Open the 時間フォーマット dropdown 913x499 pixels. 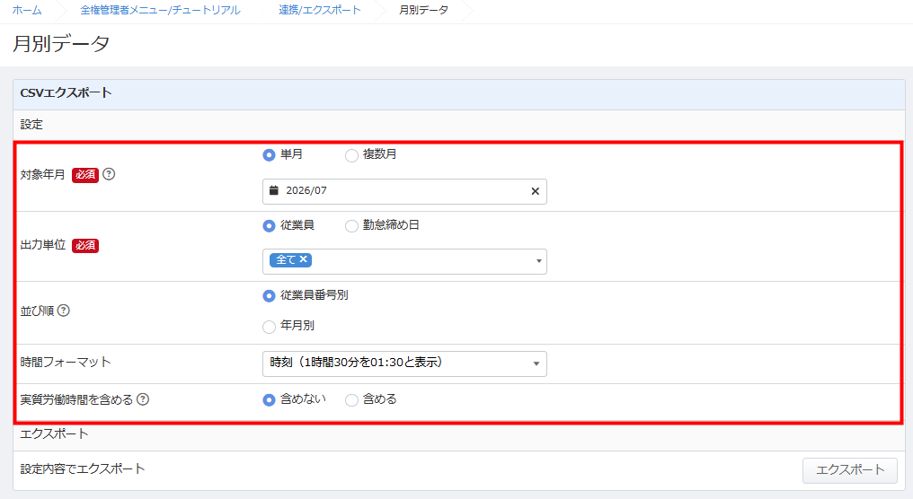click(x=404, y=363)
